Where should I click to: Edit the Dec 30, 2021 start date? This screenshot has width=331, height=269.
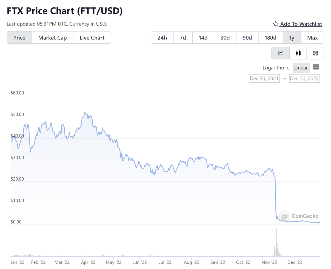pos(264,79)
